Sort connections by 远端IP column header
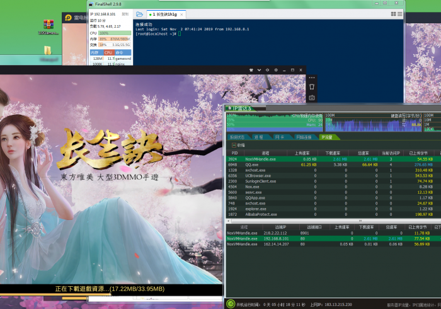 [x=280, y=227]
